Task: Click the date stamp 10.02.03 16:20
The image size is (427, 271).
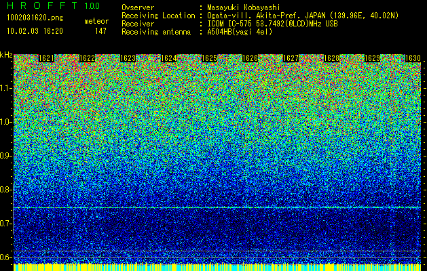Action: point(35,31)
